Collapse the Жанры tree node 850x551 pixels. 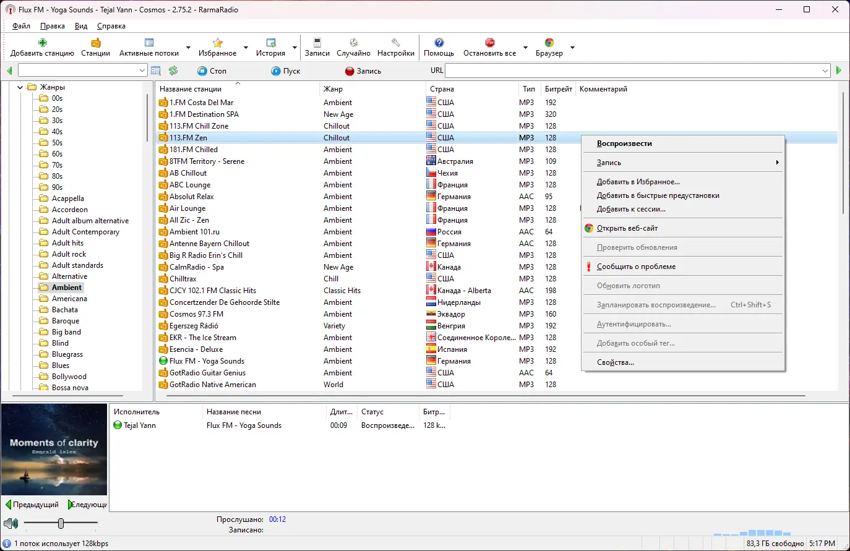20,87
